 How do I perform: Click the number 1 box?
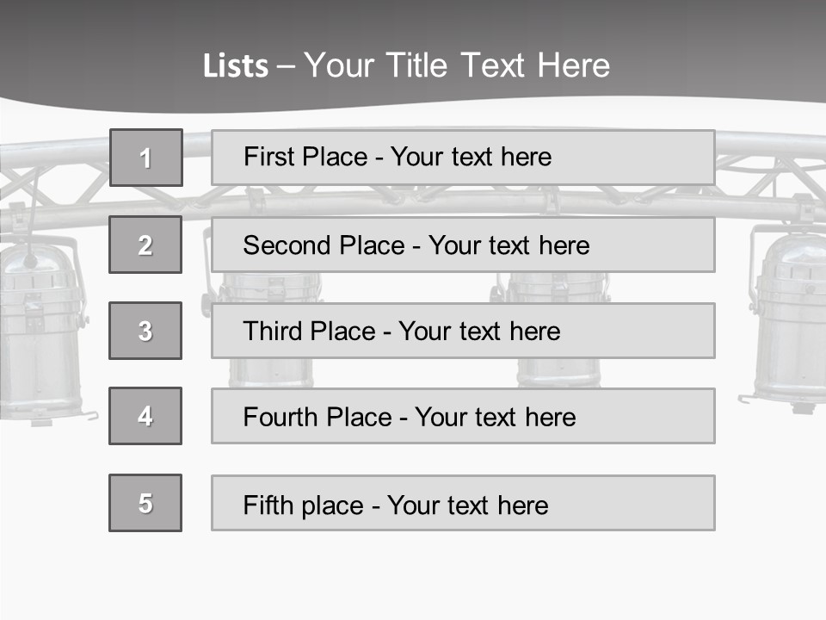(146, 158)
